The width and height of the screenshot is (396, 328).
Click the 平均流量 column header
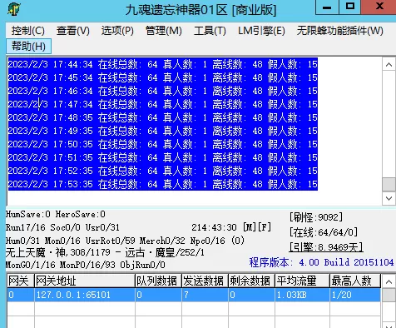pyautogui.click(x=303, y=281)
